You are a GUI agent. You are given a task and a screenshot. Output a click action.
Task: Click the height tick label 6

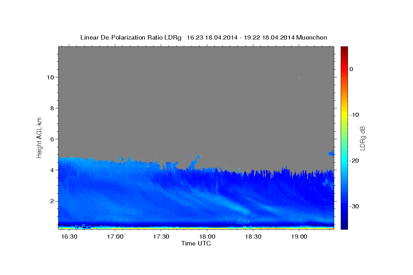point(52,139)
